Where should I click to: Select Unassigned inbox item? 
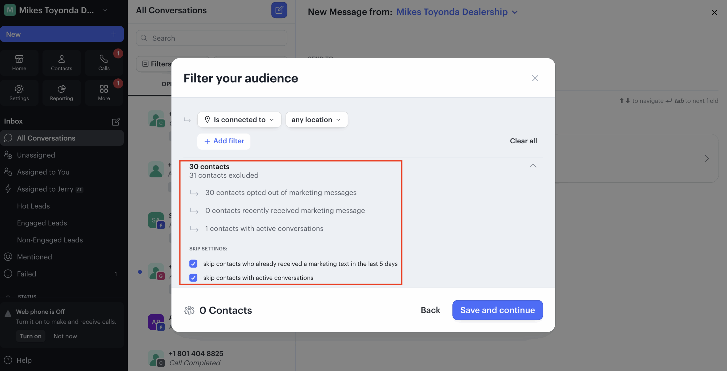36,155
